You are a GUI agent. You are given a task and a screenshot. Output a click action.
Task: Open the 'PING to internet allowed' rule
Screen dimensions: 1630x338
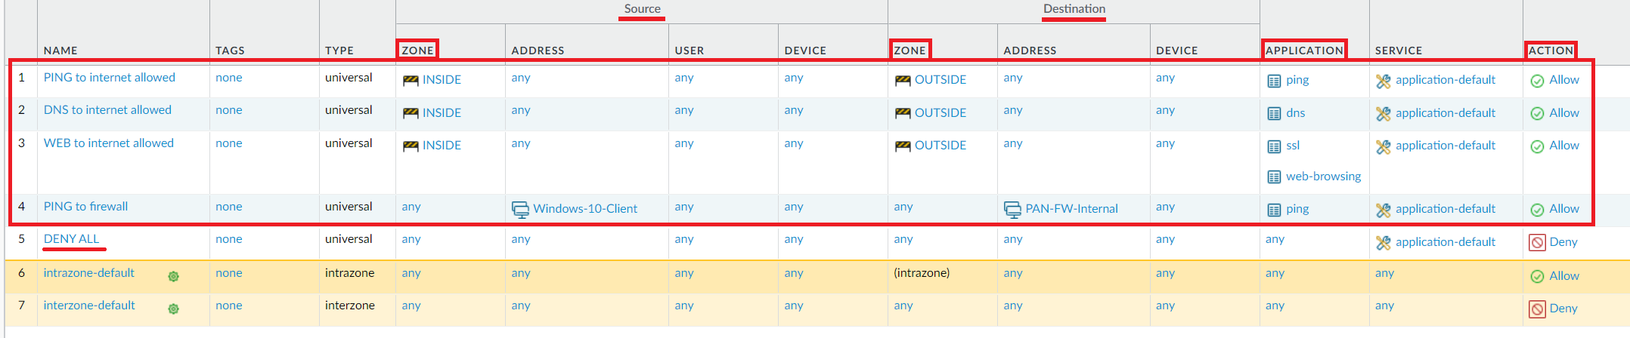[109, 78]
